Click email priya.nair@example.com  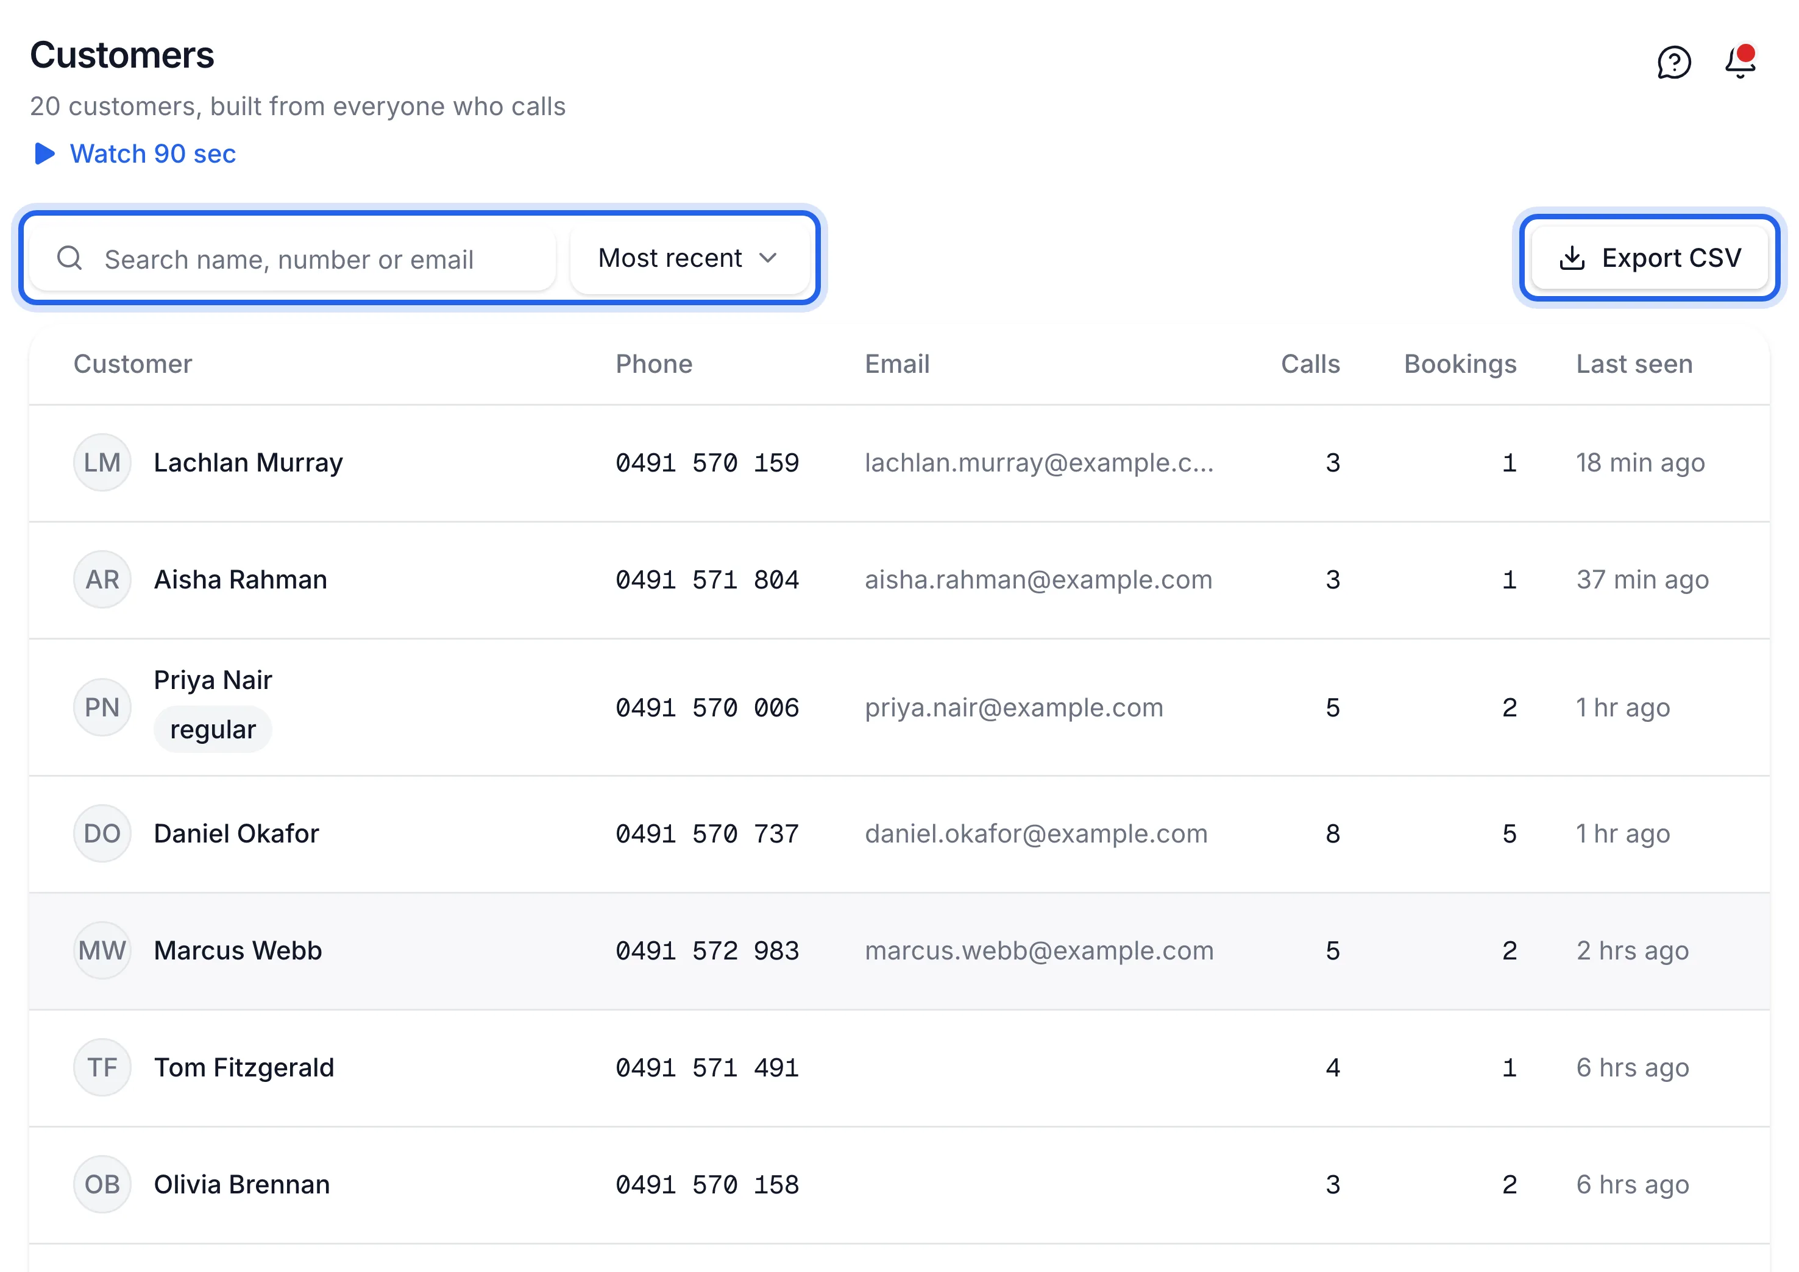point(1014,708)
